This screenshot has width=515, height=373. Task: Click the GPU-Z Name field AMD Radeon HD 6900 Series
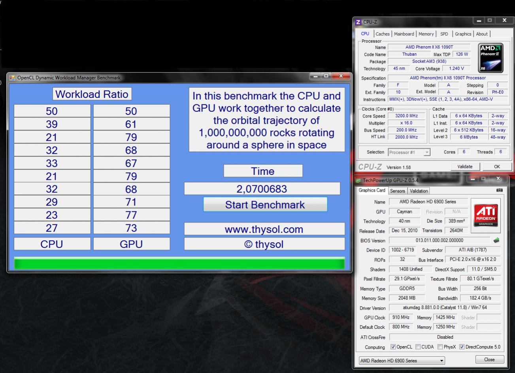[428, 202]
